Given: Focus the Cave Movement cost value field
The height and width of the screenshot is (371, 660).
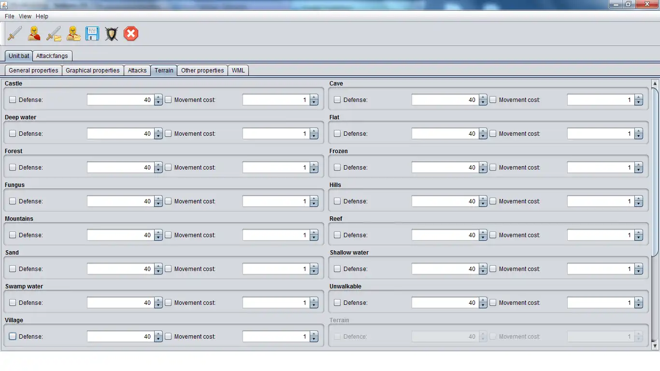Looking at the screenshot, I should (x=601, y=100).
